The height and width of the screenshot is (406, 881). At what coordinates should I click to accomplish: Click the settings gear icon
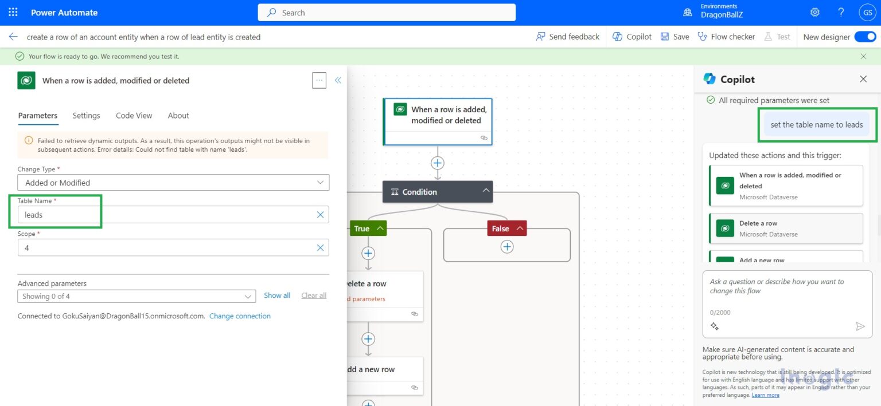[x=814, y=12]
